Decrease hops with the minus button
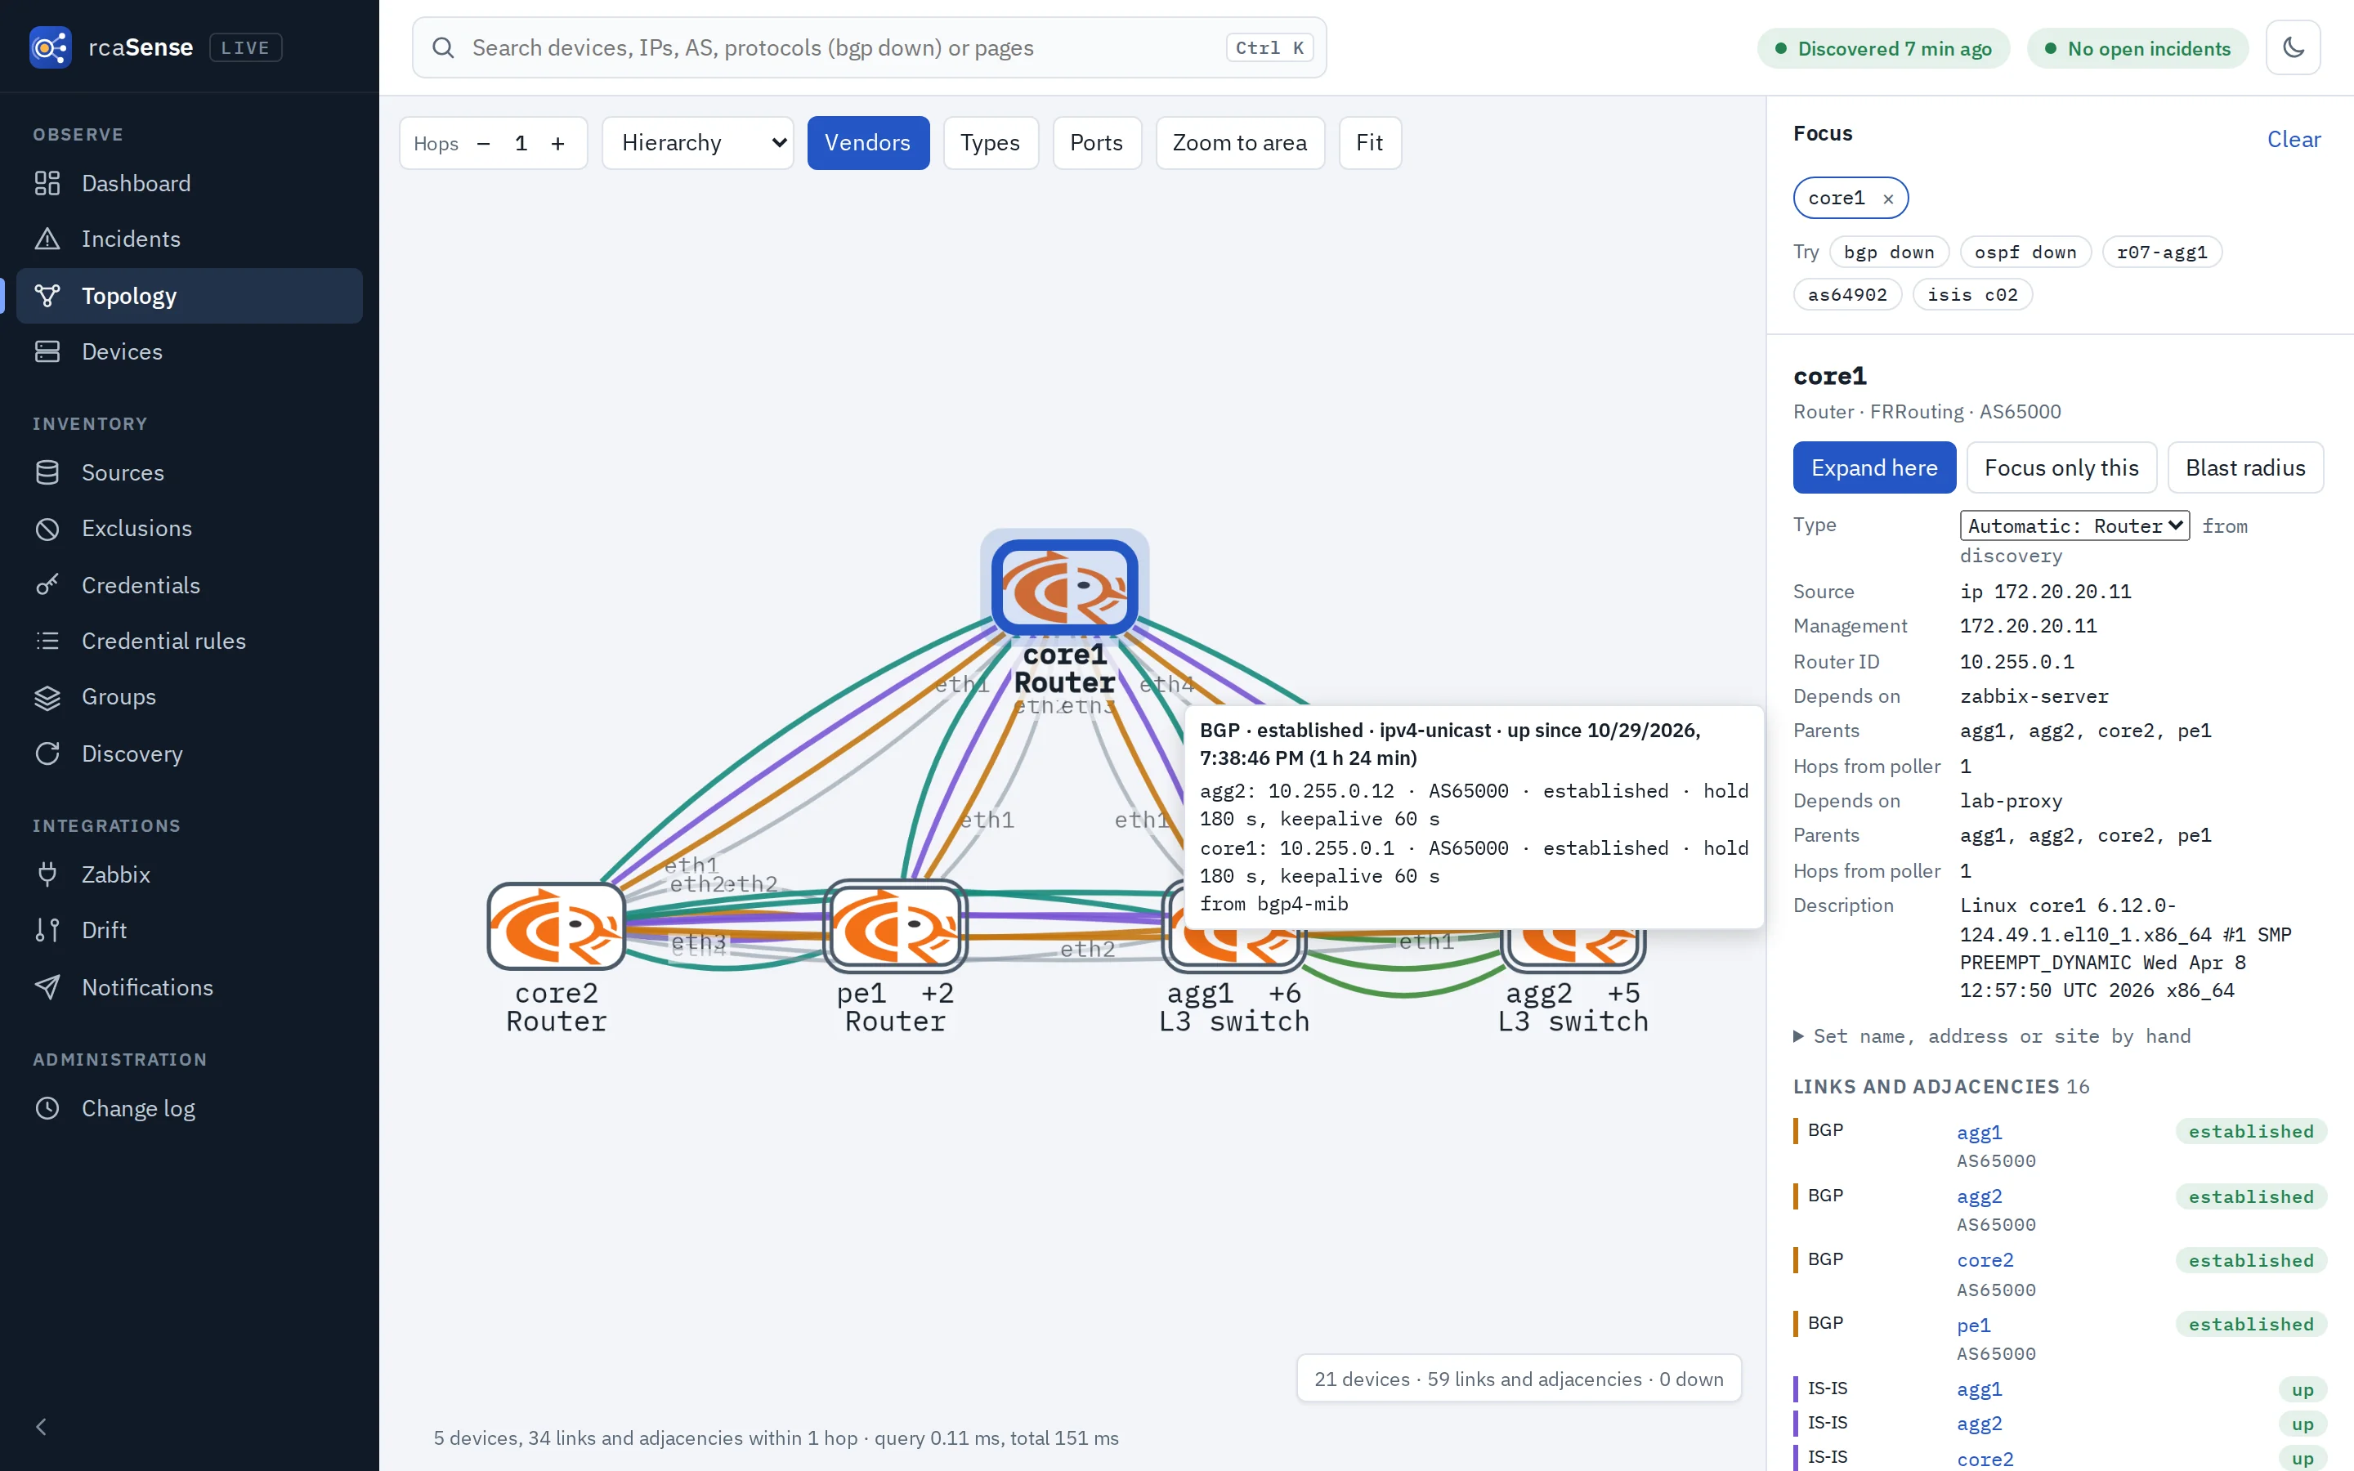This screenshot has width=2354, height=1471. click(x=483, y=143)
